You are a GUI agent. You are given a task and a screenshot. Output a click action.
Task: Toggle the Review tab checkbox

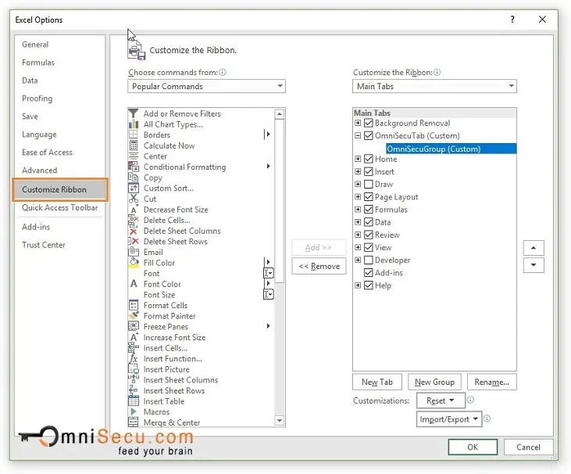click(x=369, y=235)
